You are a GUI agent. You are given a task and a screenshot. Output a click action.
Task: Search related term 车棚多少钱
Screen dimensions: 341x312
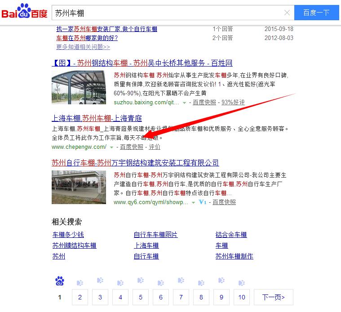68,235
